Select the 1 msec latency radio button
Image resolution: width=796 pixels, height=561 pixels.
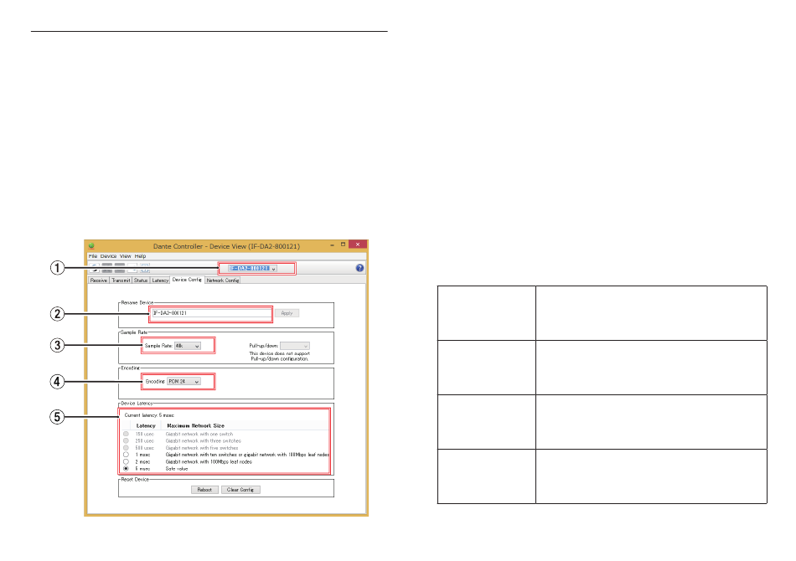click(126, 455)
